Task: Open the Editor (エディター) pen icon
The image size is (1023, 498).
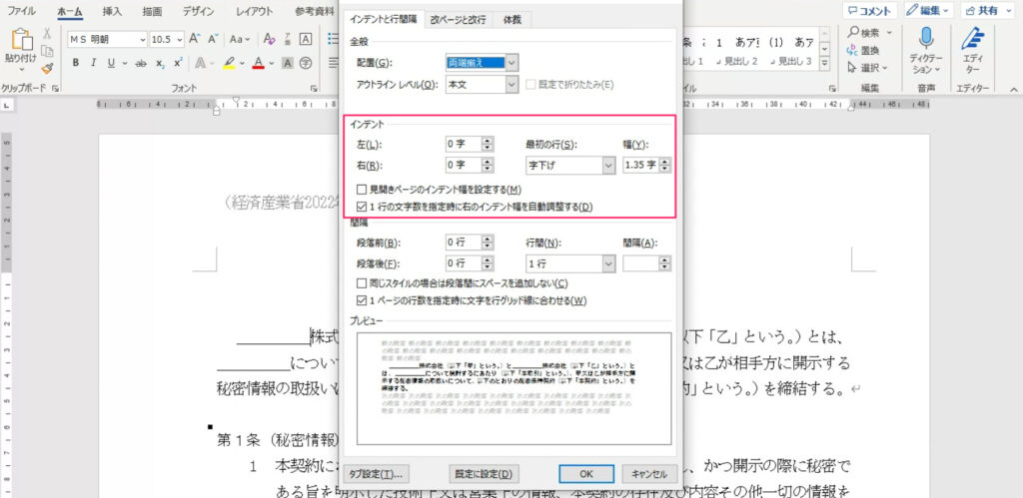Action: 970,40
